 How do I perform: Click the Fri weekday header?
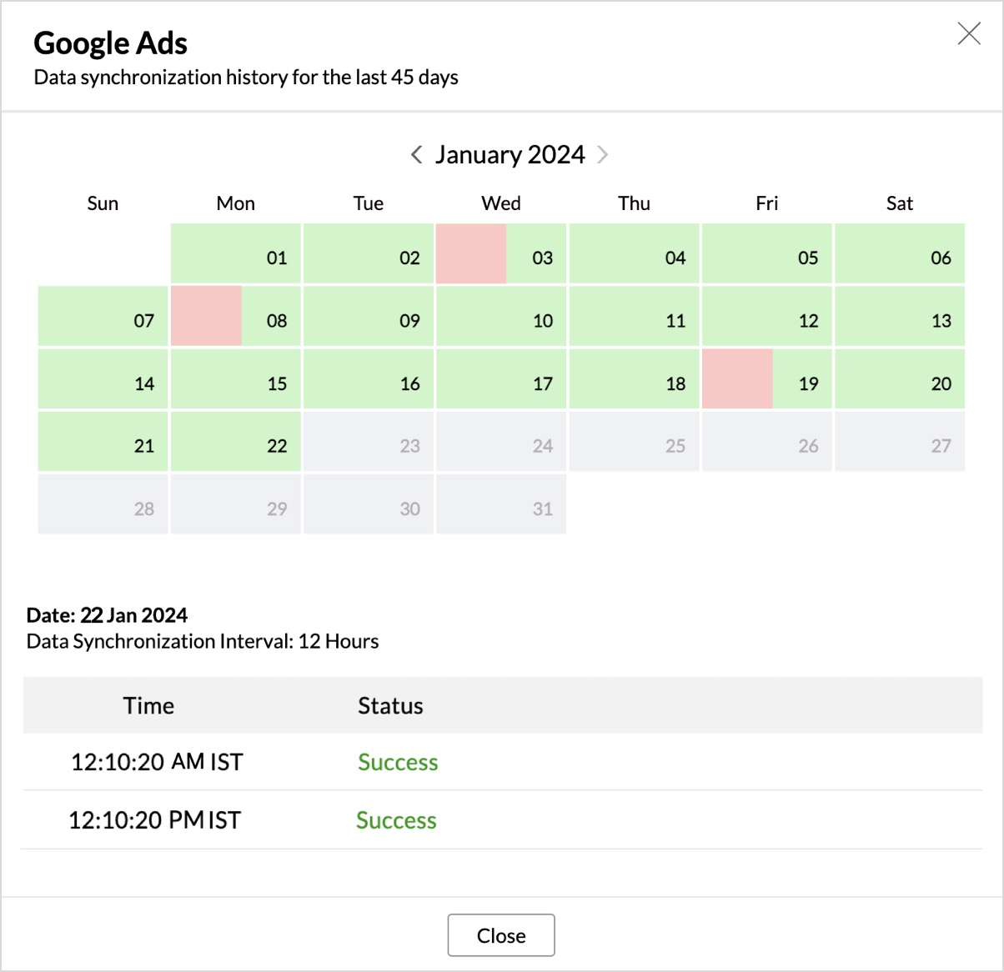pyautogui.click(x=767, y=203)
